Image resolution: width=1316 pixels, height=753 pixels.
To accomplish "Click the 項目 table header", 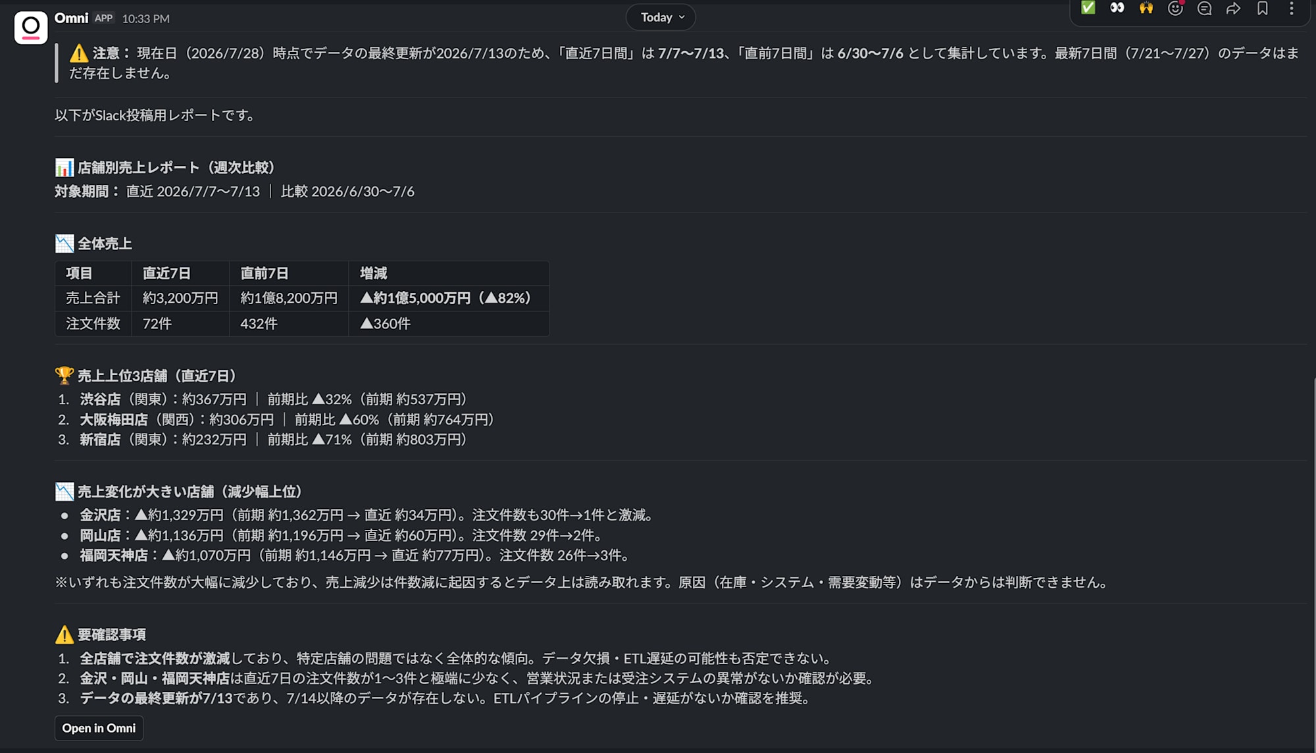I will [93, 273].
